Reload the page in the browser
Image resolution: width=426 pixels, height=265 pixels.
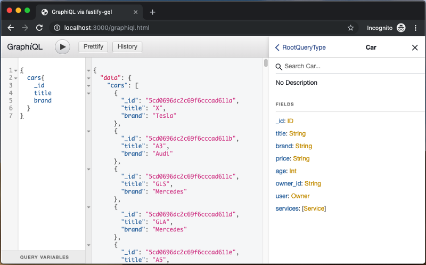coord(39,28)
